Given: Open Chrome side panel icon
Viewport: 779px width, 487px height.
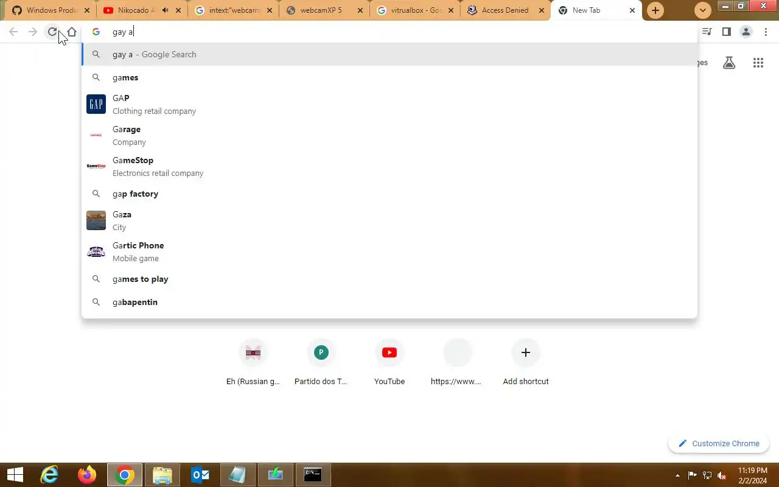Looking at the screenshot, I should 726,32.
